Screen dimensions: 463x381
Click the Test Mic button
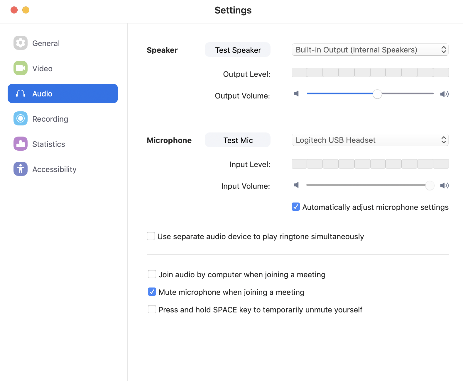[x=238, y=140]
